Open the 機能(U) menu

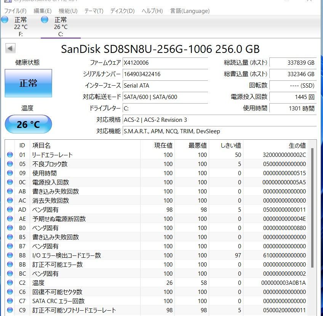68,11
